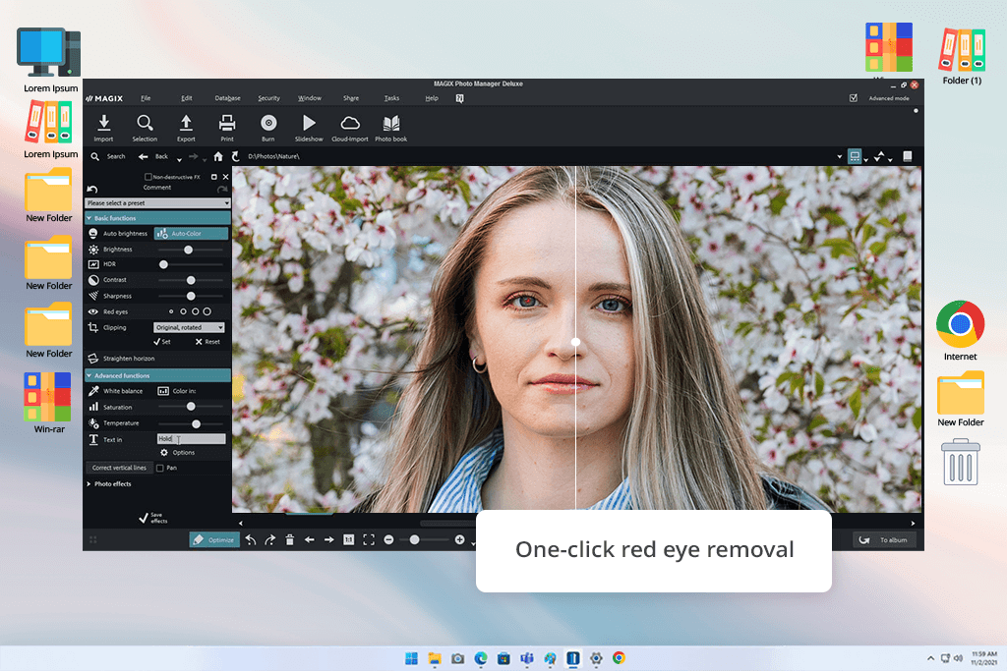Open the Burn disc tool
The width and height of the screenshot is (1007, 671).
coord(268,128)
